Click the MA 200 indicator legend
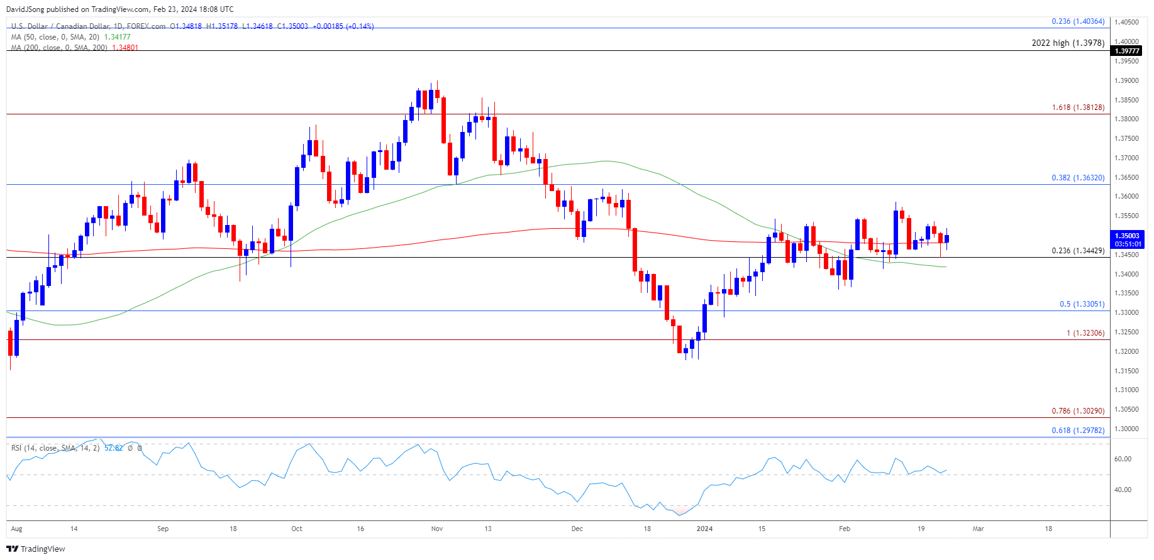The height and width of the screenshot is (560, 1154). [59, 48]
